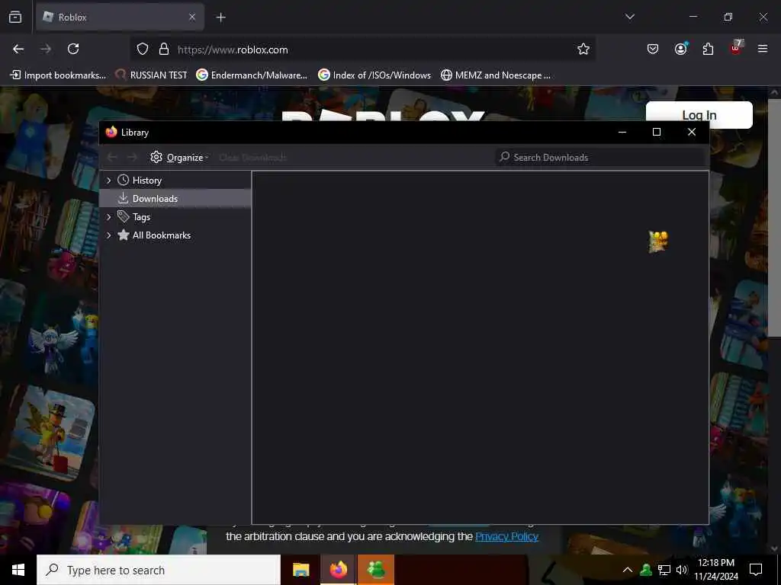Select History in Library sidebar

click(x=147, y=180)
